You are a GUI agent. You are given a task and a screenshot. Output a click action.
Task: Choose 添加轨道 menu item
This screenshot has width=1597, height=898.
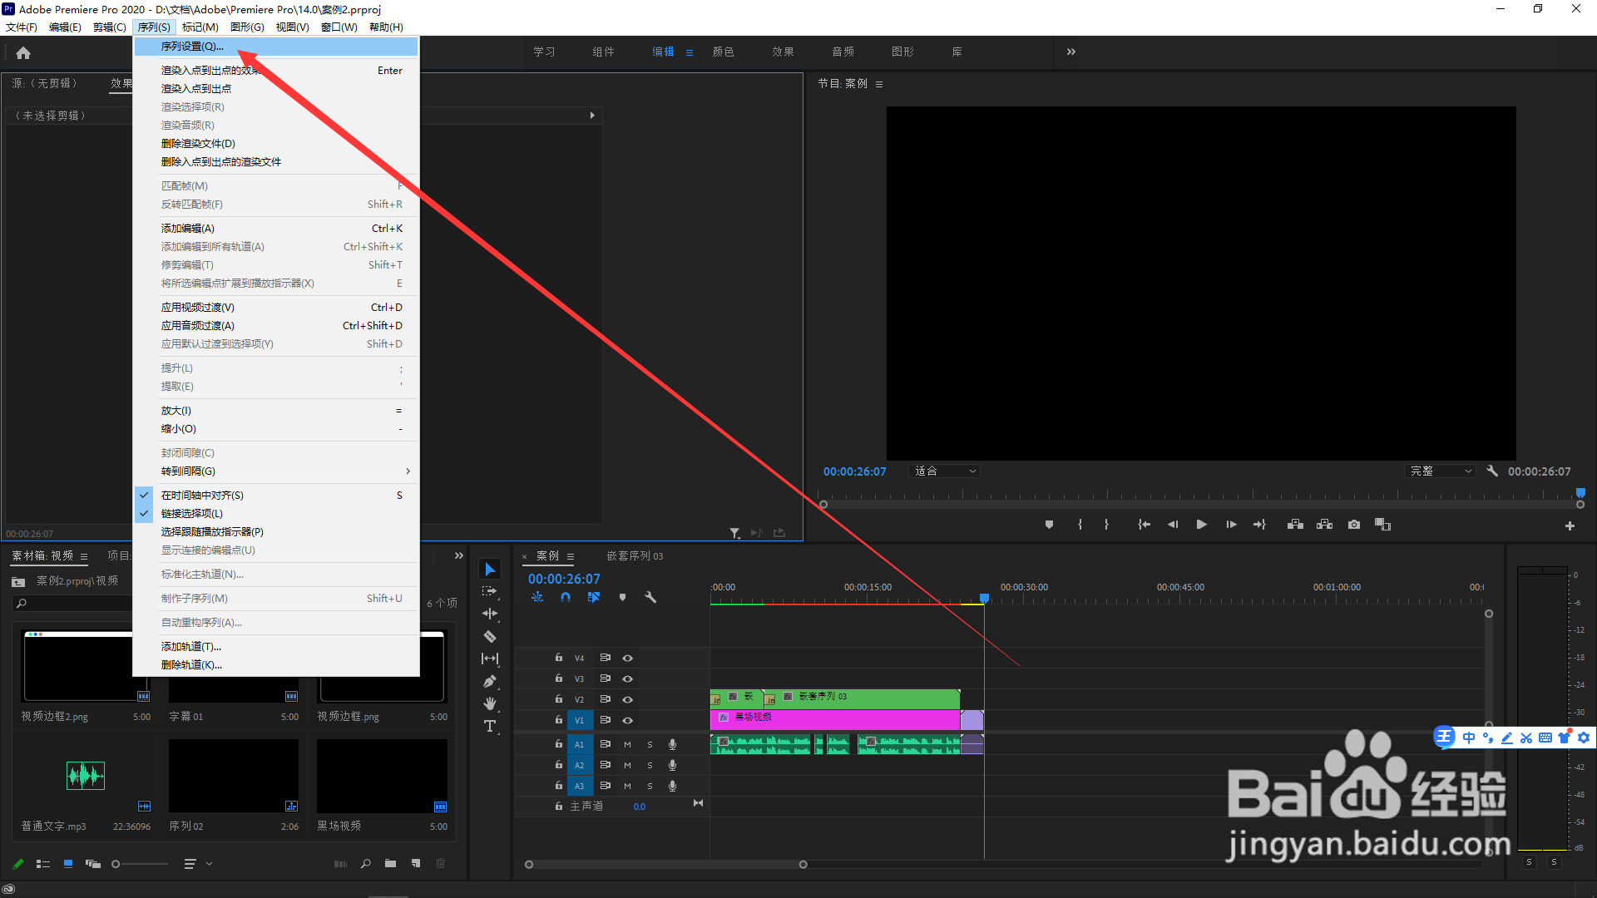(276, 646)
